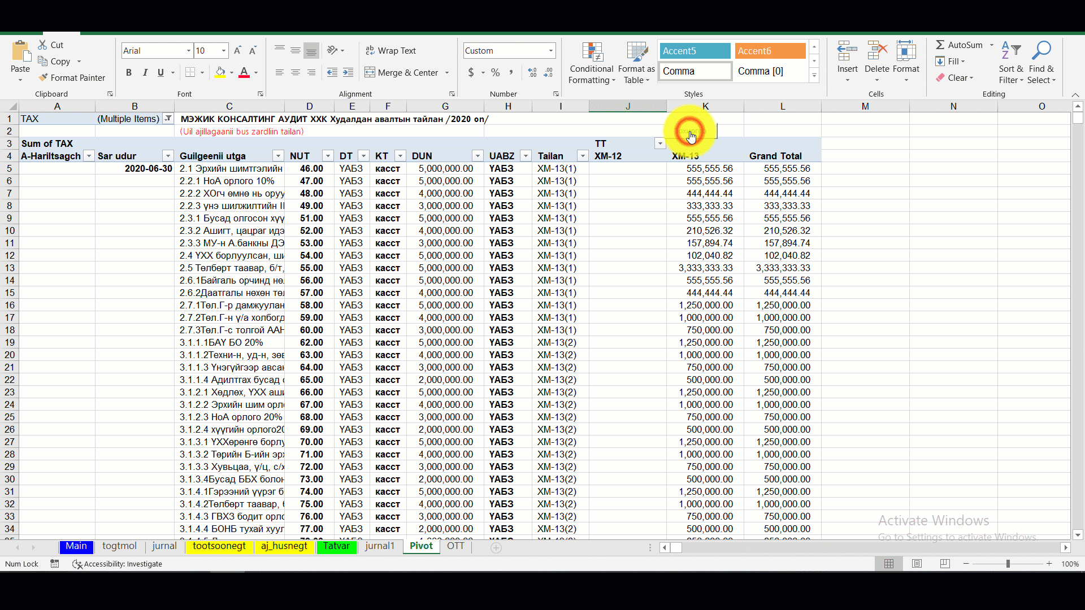Click the zoom slider handle
This screenshot has height=610, width=1085.
(x=1008, y=564)
